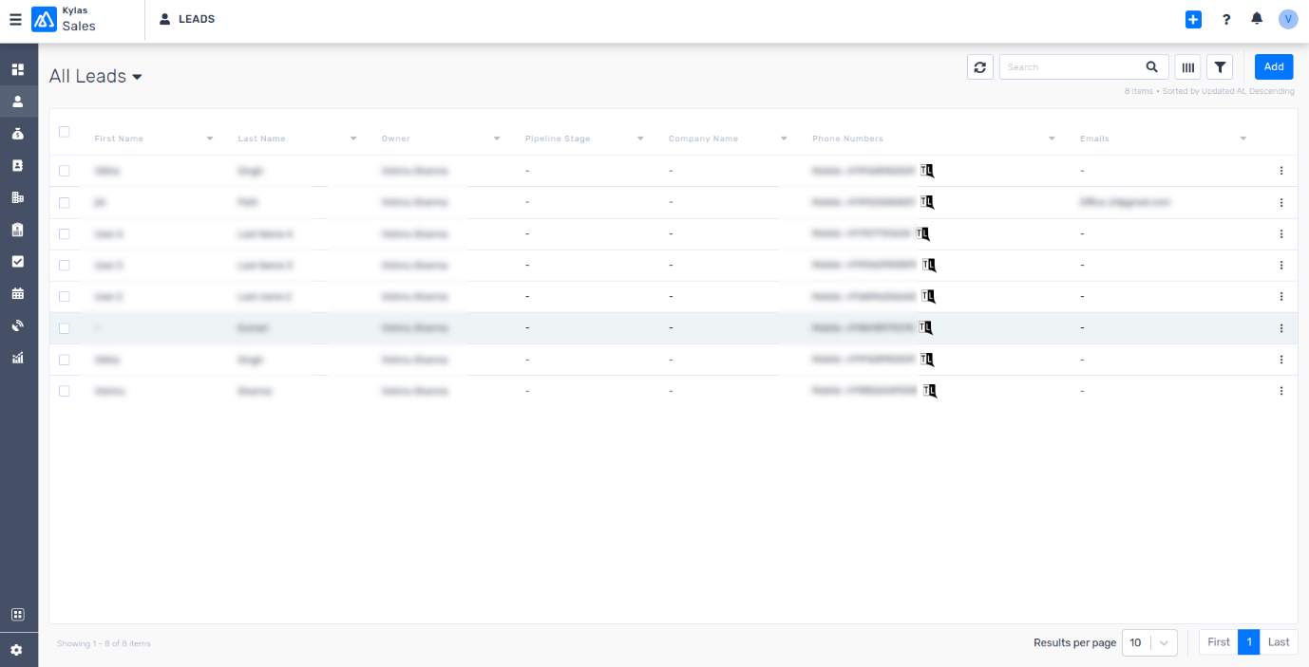Open the help question mark icon
This screenshot has width=1309, height=667.
[x=1226, y=19]
